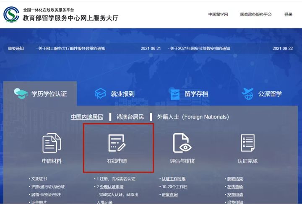Select the 留学存档 tab
The height and width of the screenshot is (204, 302).
(x=189, y=94)
